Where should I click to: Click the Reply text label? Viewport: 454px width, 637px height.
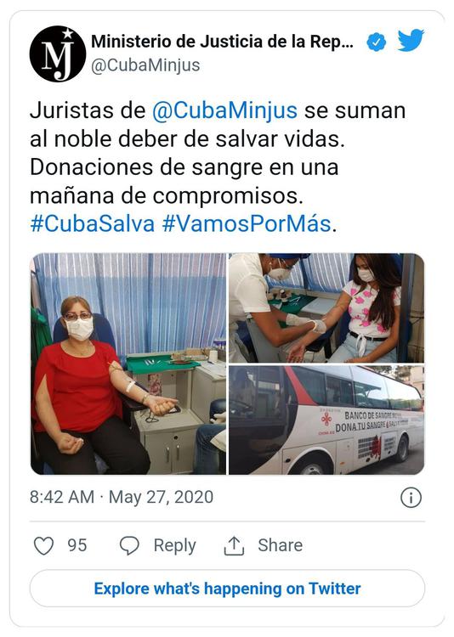(174, 545)
